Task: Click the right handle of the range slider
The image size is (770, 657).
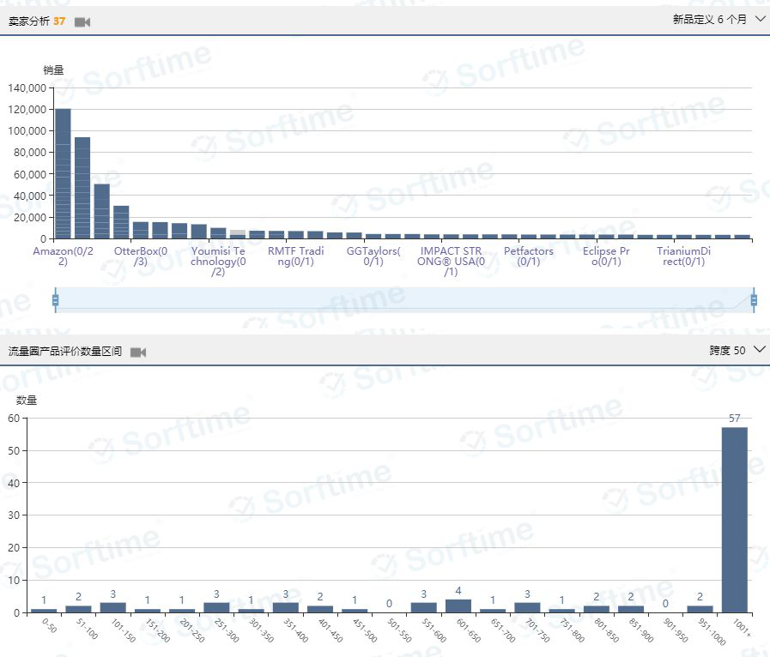Action: pos(754,299)
